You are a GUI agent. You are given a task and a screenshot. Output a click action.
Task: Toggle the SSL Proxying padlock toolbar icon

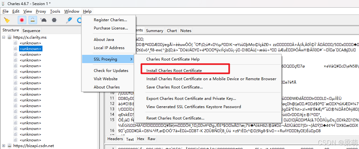click(33, 20)
